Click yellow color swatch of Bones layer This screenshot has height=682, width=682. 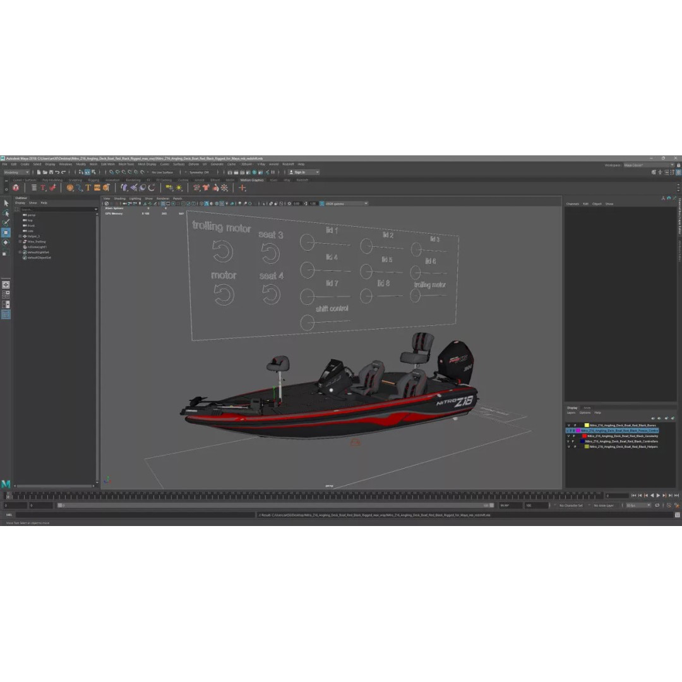587,426
